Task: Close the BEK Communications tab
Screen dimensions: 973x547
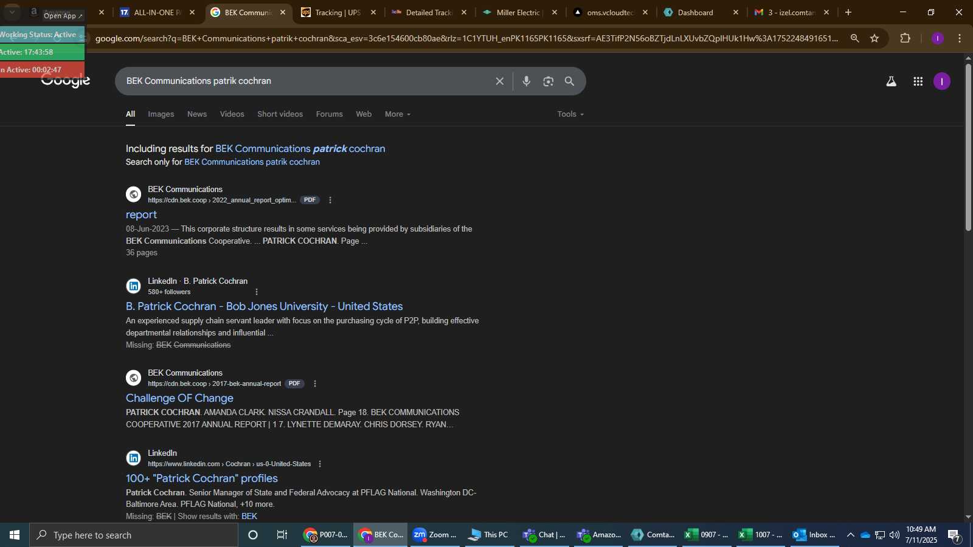Action: pos(283,12)
